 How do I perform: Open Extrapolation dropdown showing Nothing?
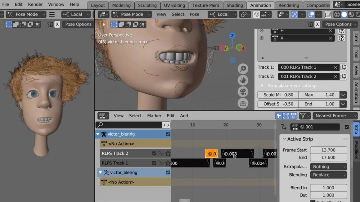(x=328, y=167)
